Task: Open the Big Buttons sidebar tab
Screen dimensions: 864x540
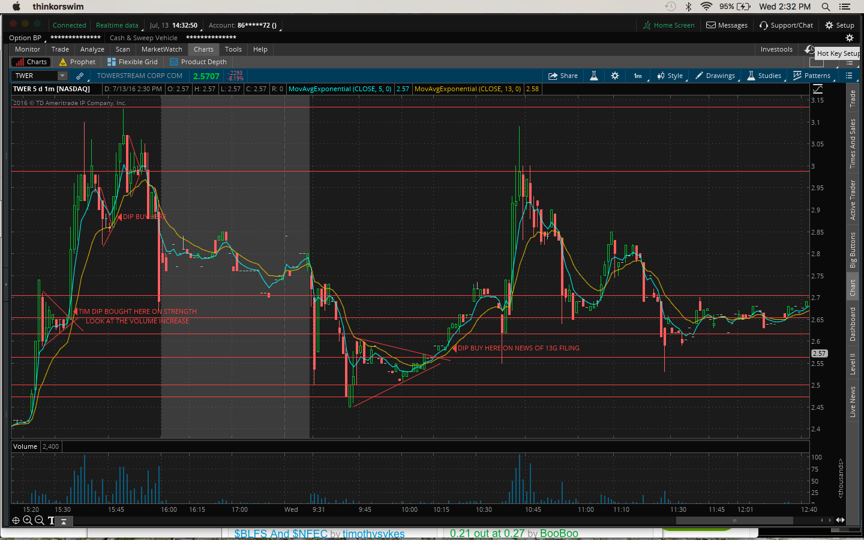Action: [x=853, y=250]
